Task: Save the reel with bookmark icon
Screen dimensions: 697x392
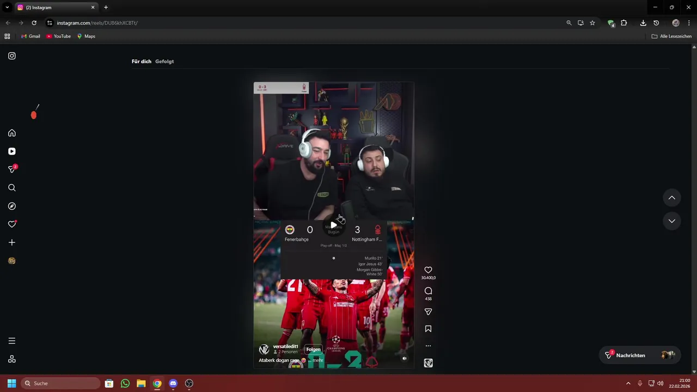Action: (428, 329)
